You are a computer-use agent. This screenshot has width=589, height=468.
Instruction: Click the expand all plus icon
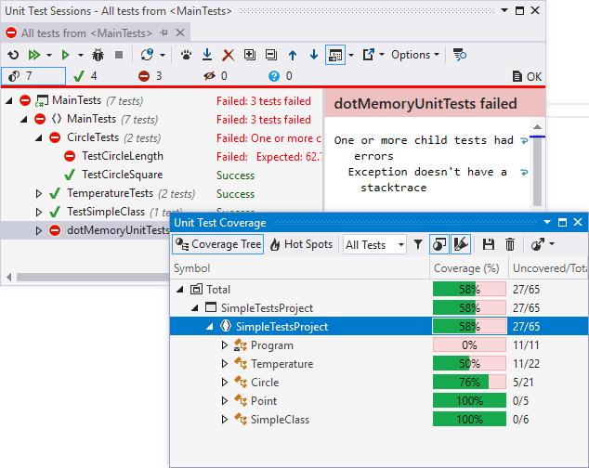(249, 56)
